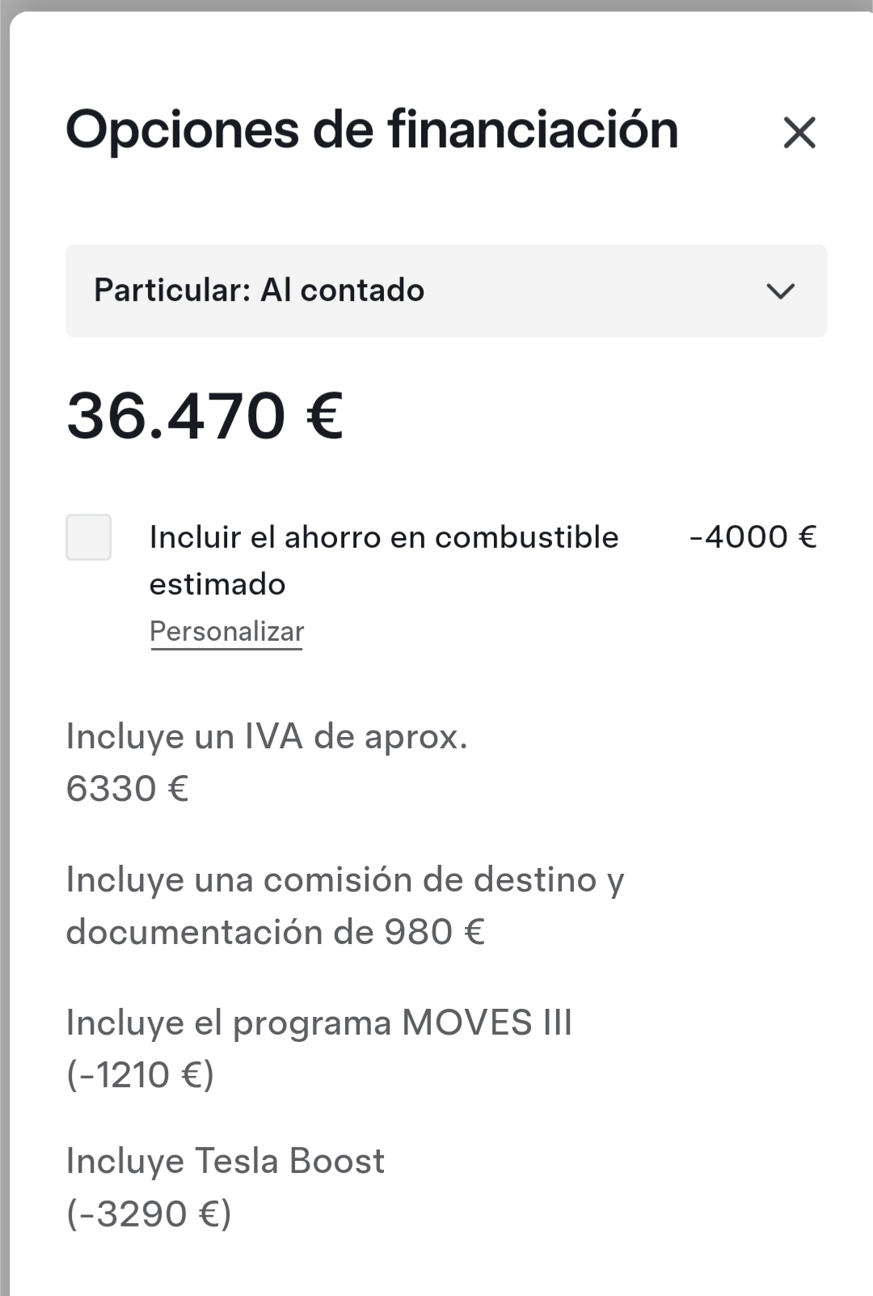This screenshot has width=873, height=1296.
Task: Click the word 'estimado' under the savings label
Action: click(217, 585)
